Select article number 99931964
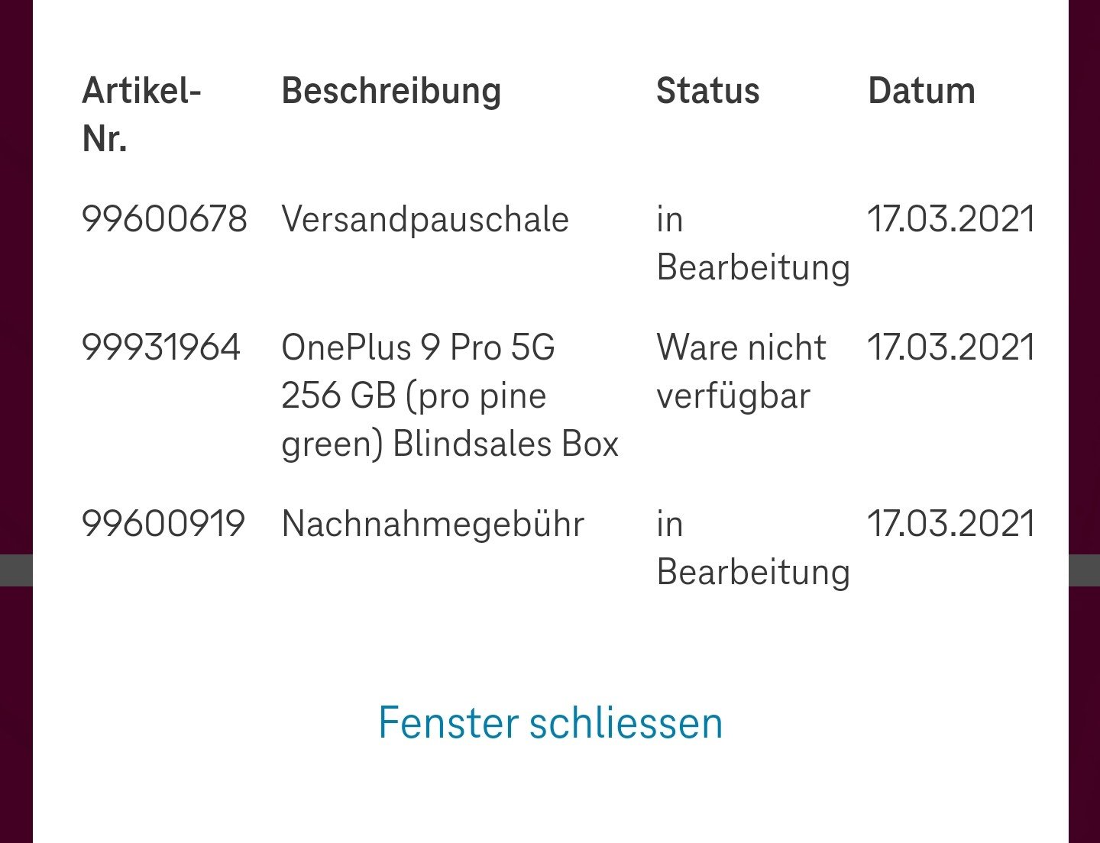 [161, 348]
